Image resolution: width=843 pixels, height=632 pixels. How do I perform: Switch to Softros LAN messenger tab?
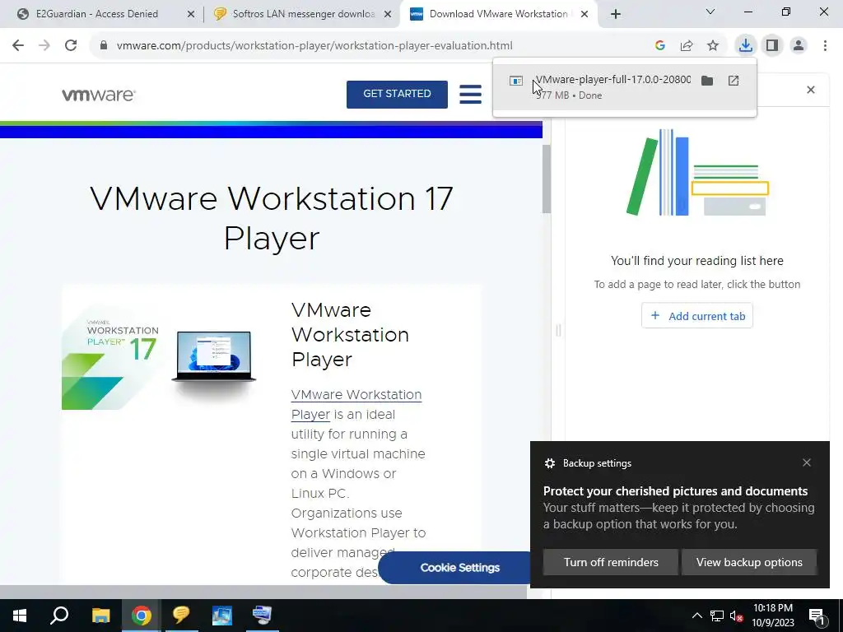pyautogui.click(x=303, y=14)
